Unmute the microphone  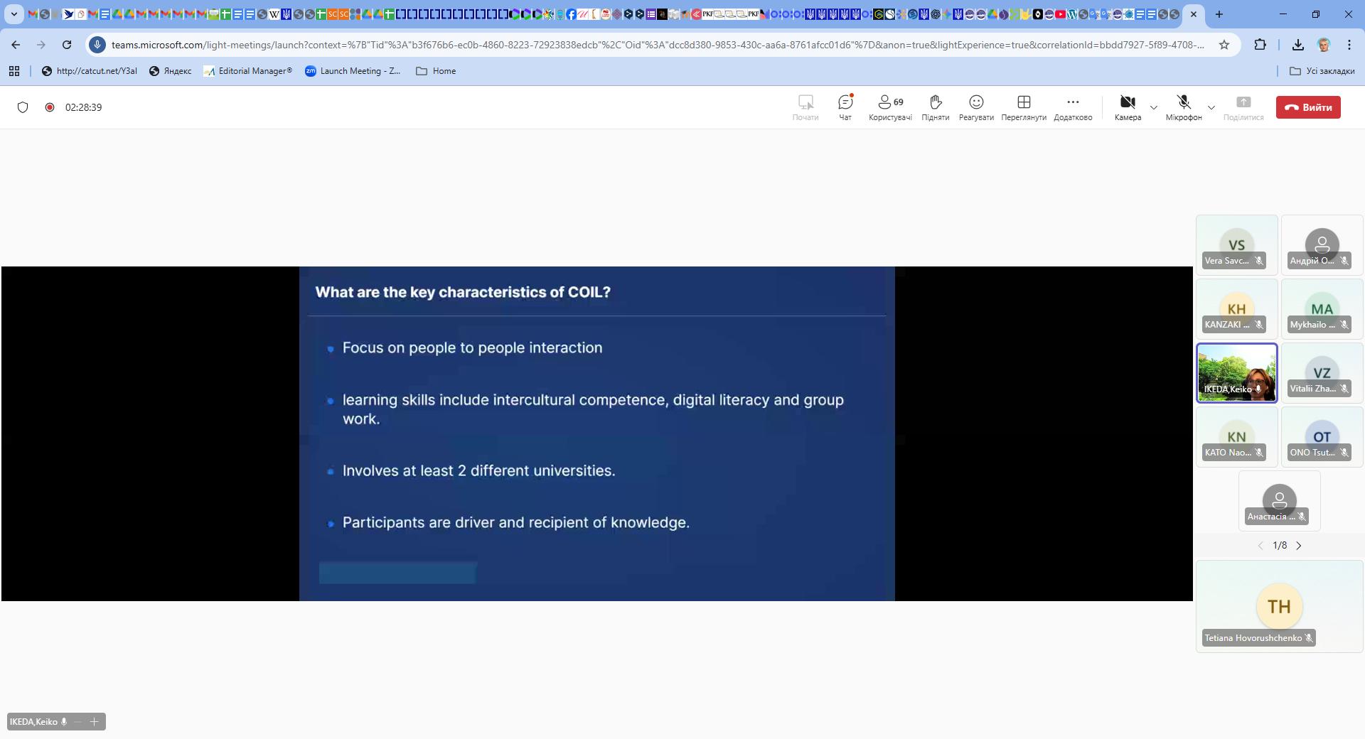(x=1183, y=107)
